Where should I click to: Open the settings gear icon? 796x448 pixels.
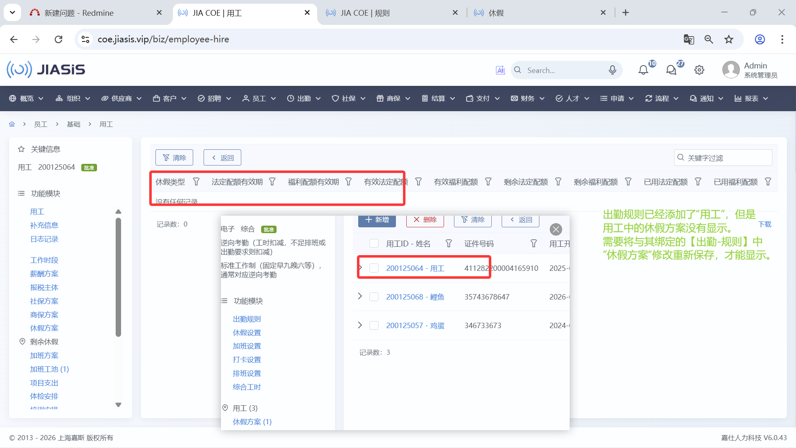click(699, 70)
